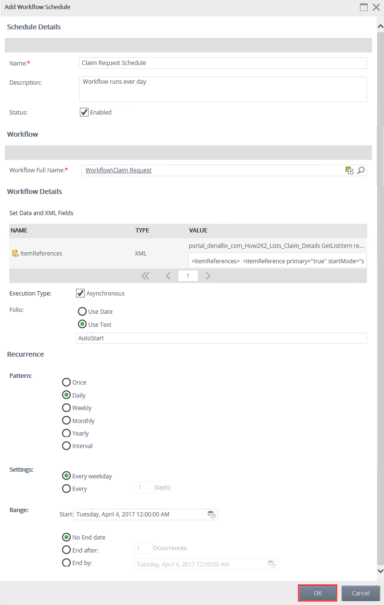Click the scrollbar down arrow

pos(380,571)
